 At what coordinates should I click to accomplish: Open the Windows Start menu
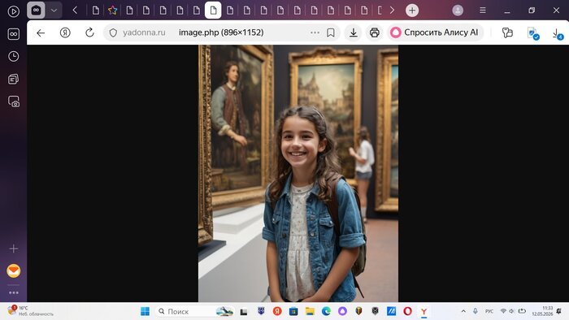pyautogui.click(x=145, y=311)
